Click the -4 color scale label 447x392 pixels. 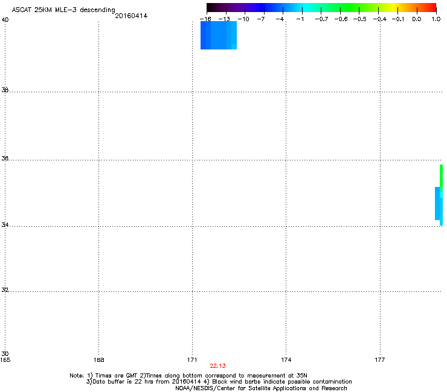pyautogui.click(x=280, y=19)
